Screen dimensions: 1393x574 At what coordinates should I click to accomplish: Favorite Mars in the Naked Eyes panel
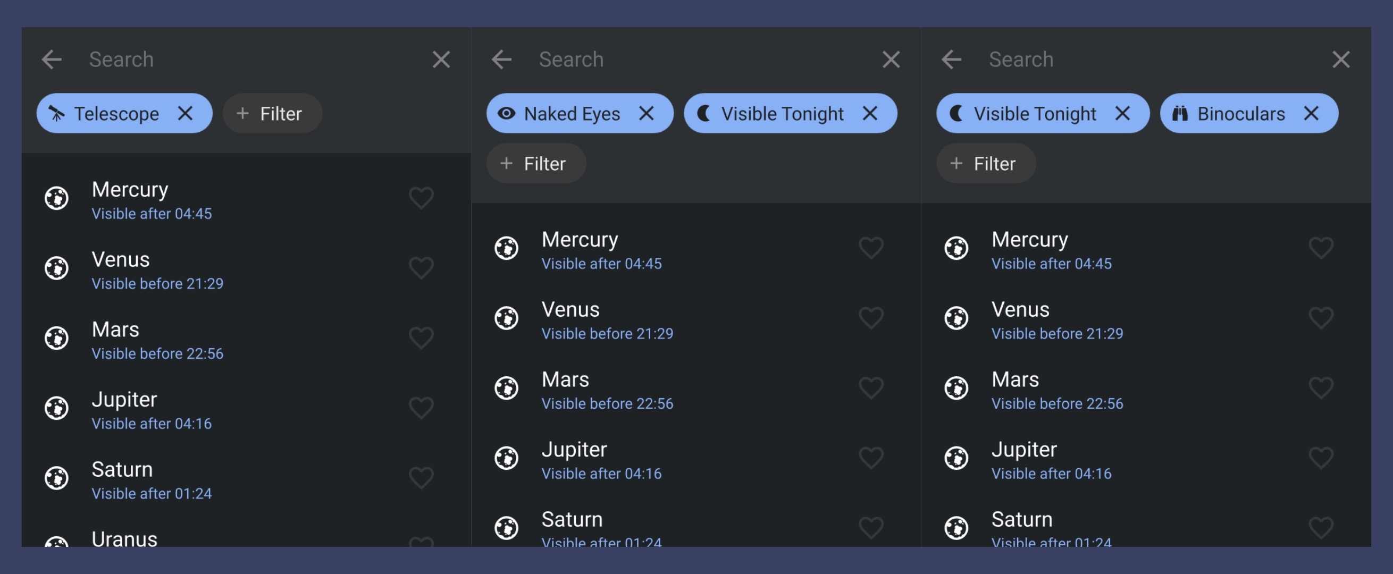[871, 388]
